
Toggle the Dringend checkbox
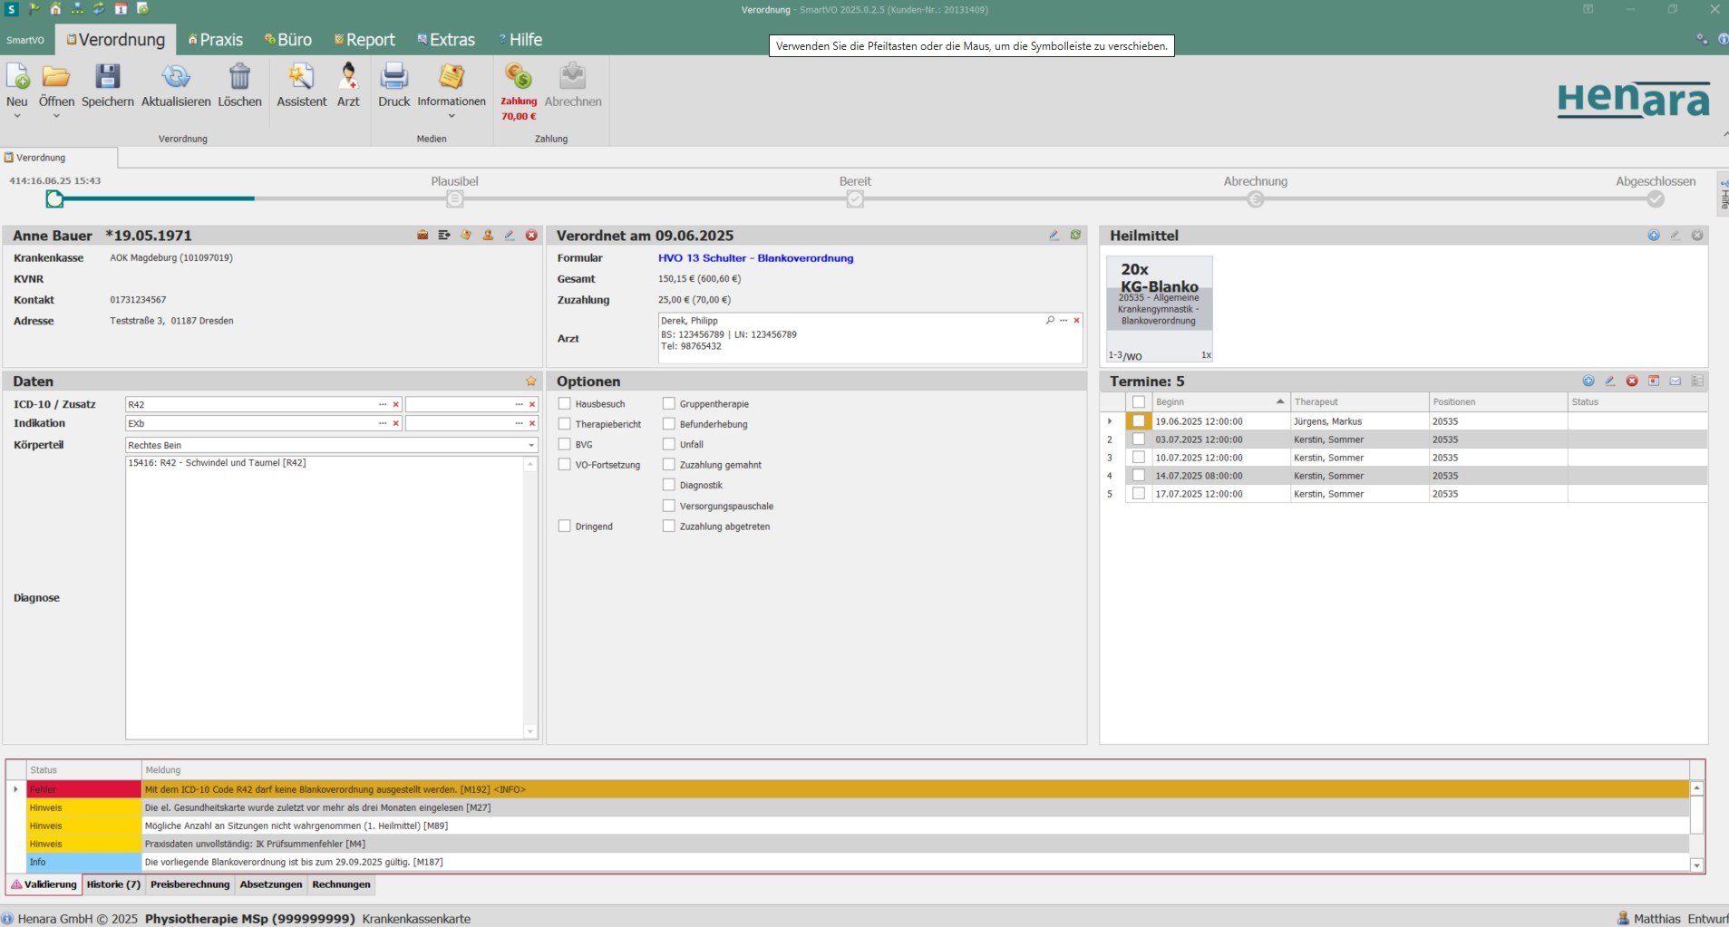pyautogui.click(x=565, y=526)
